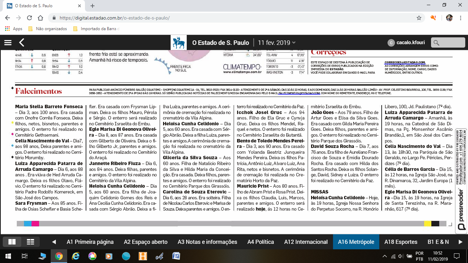Viewport: 468px width, 263px height.
Task: Open Microsoft Word from the taskbar
Action: coord(176,256)
